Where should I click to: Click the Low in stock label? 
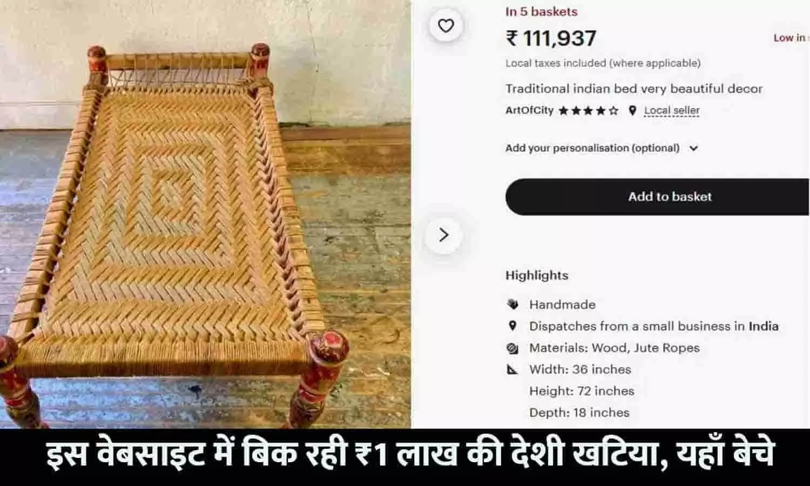click(791, 38)
